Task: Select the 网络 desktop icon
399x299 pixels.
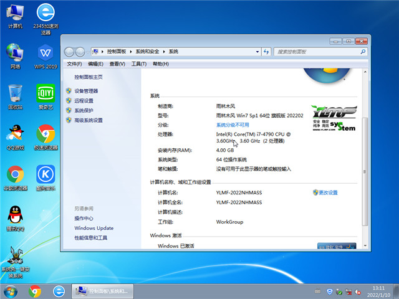Action: coord(15,57)
